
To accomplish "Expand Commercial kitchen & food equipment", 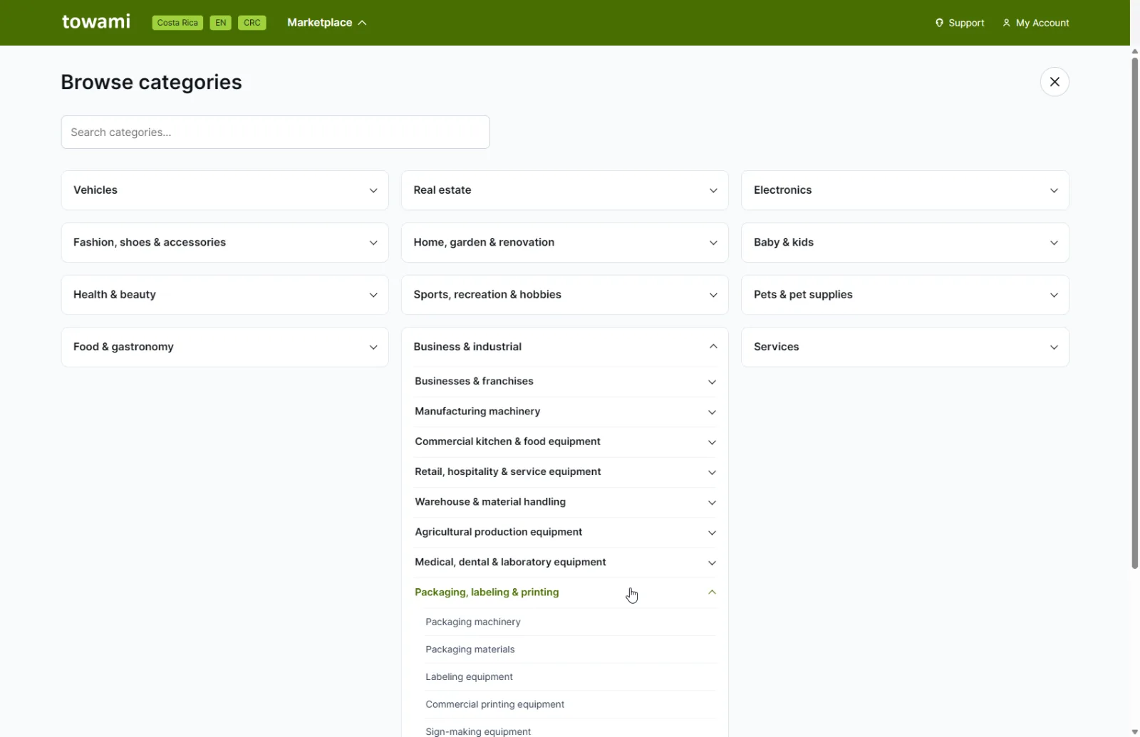I will [x=565, y=441].
